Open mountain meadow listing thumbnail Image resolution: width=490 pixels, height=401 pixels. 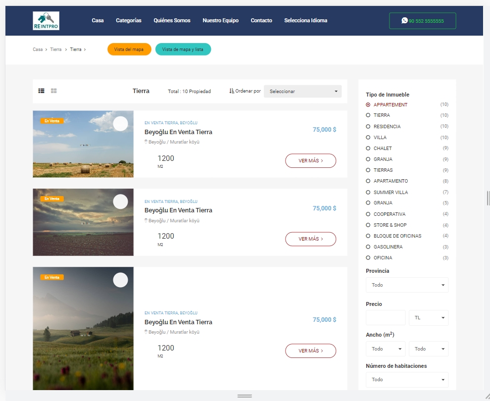click(x=83, y=329)
